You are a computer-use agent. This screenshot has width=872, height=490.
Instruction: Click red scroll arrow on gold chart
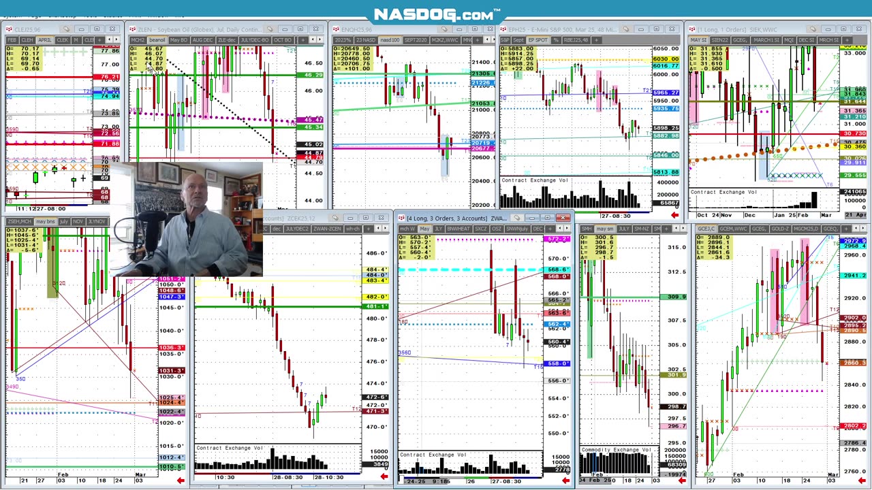click(x=862, y=480)
